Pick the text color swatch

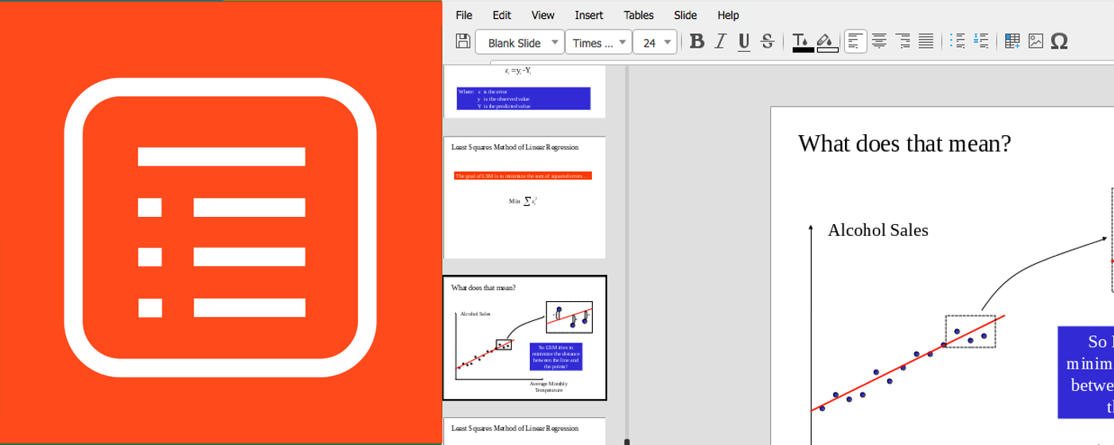(x=802, y=42)
